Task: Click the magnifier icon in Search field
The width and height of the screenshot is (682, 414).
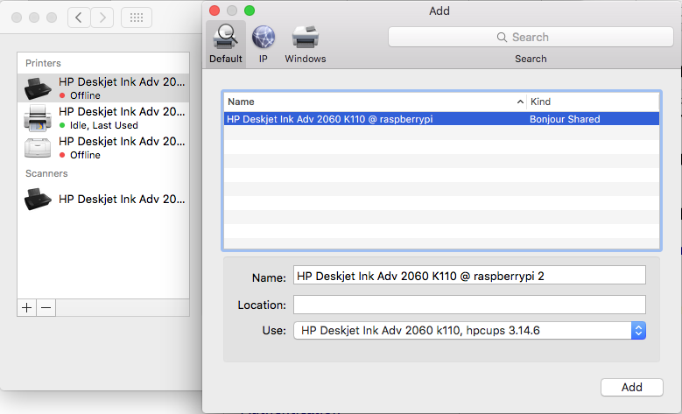Action: (502, 38)
